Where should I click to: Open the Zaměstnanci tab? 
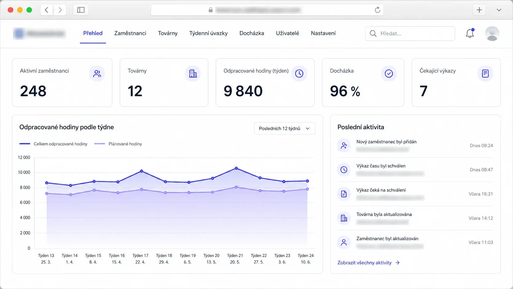130,33
